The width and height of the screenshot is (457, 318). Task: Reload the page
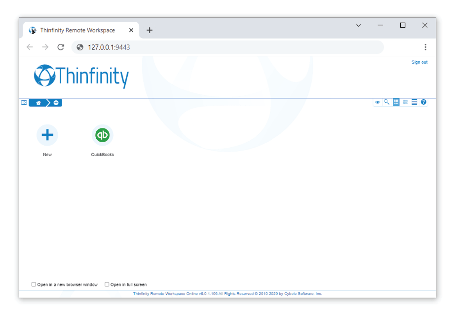pos(61,47)
